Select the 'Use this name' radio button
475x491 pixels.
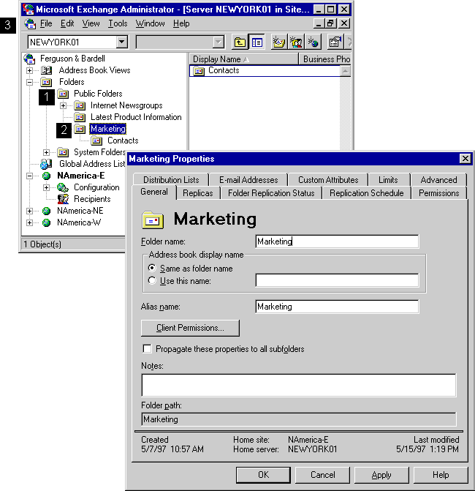point(152,280)
